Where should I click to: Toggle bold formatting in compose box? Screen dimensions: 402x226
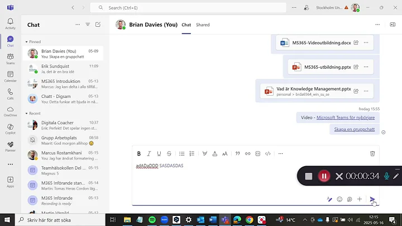point(138,154)
